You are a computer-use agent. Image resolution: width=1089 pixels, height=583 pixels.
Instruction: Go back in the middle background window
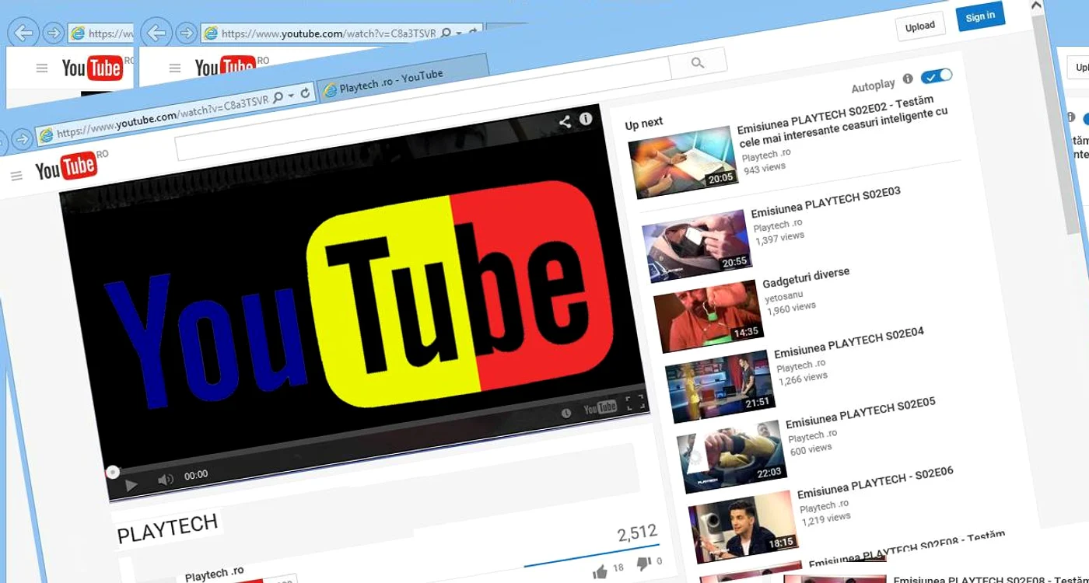click(157, 33)
